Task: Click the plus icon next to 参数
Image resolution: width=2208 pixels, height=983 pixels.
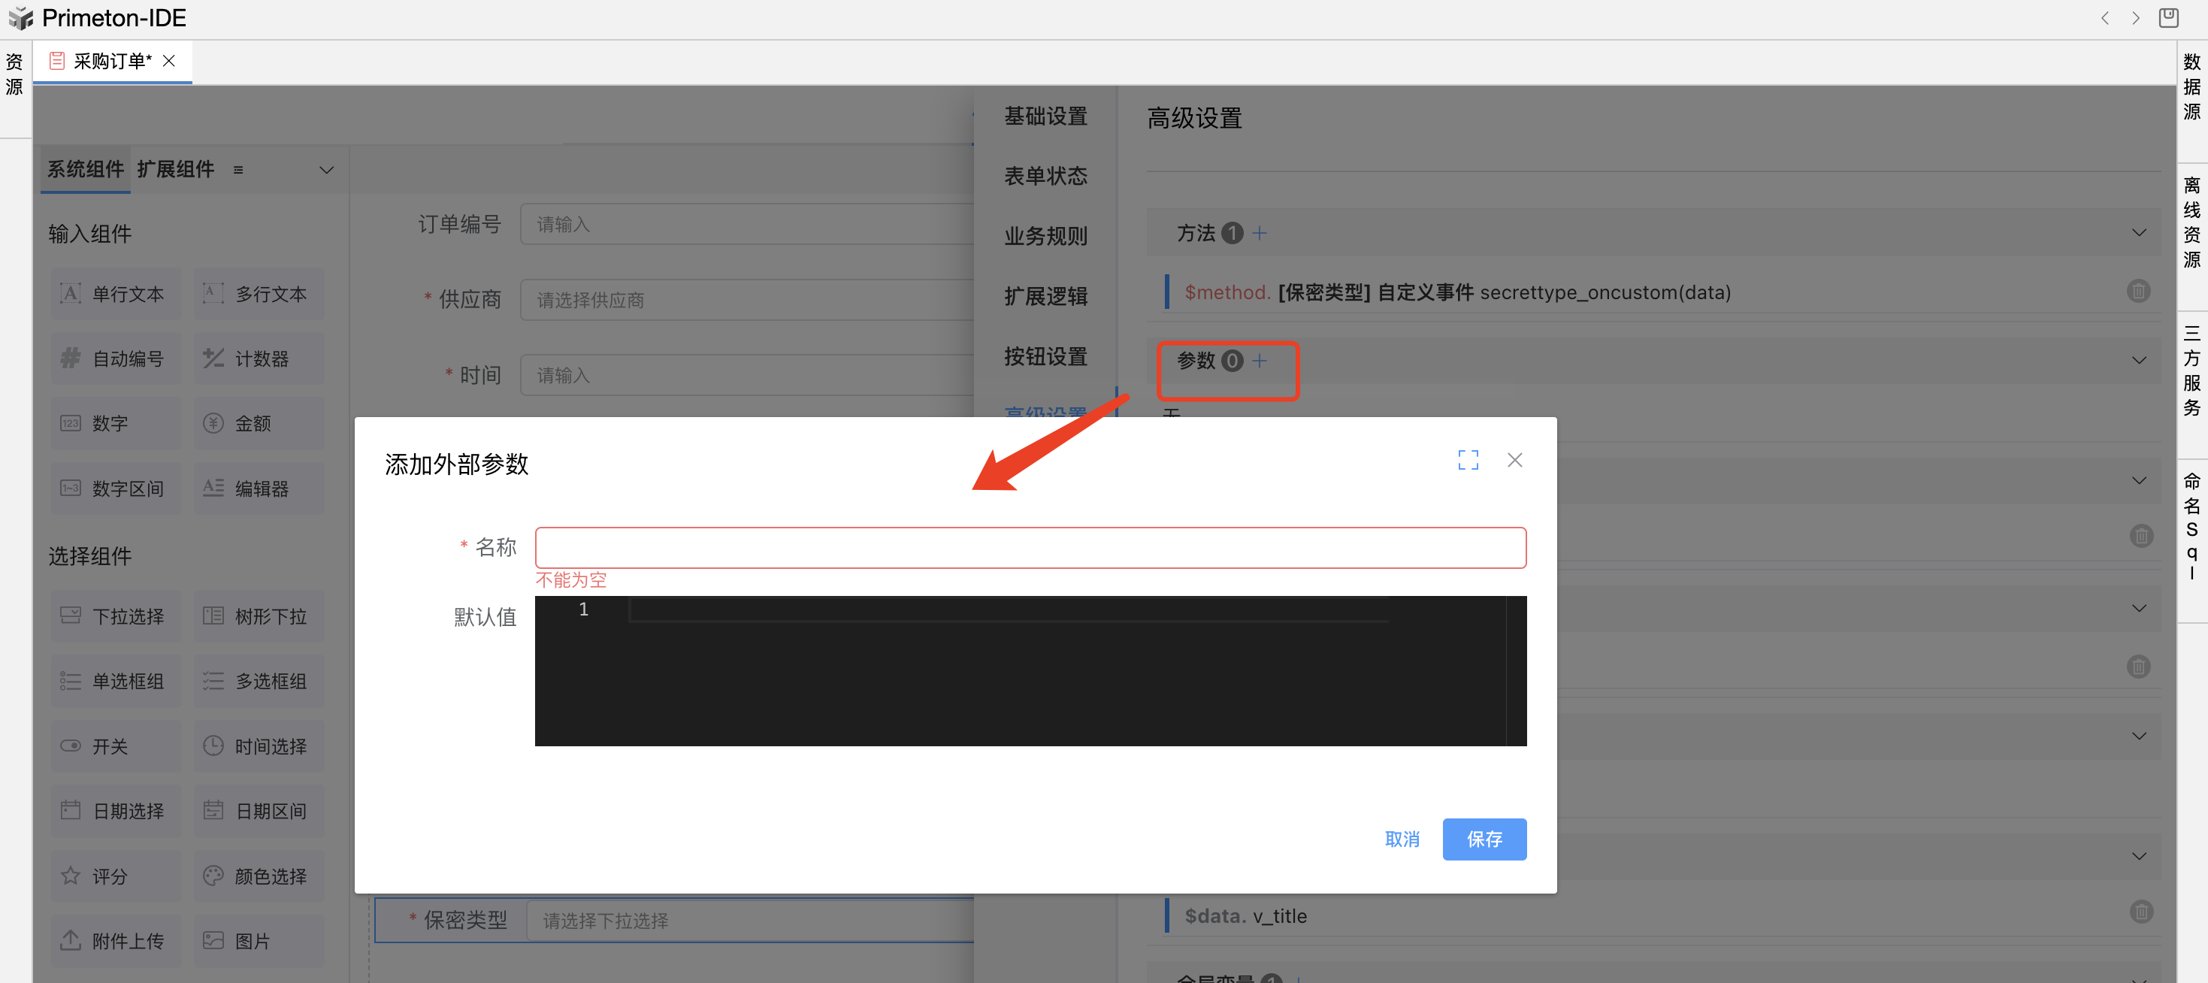Action: click(1259, 361)
